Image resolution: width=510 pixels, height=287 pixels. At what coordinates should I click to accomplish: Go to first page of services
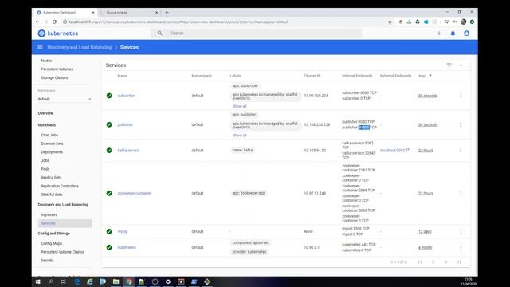click(420, 262)
